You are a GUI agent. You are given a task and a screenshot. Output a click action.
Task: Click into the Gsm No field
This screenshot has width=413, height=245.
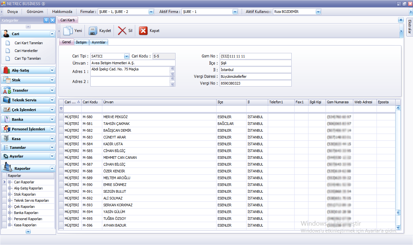point(256,56)
